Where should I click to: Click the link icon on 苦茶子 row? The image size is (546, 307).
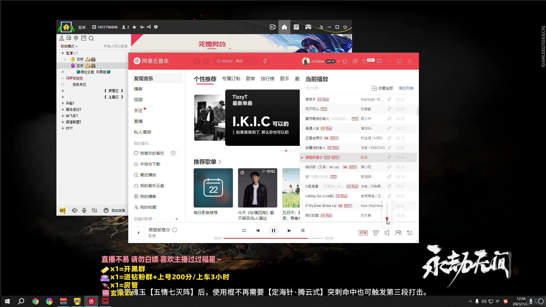click(x=389, y=99)
